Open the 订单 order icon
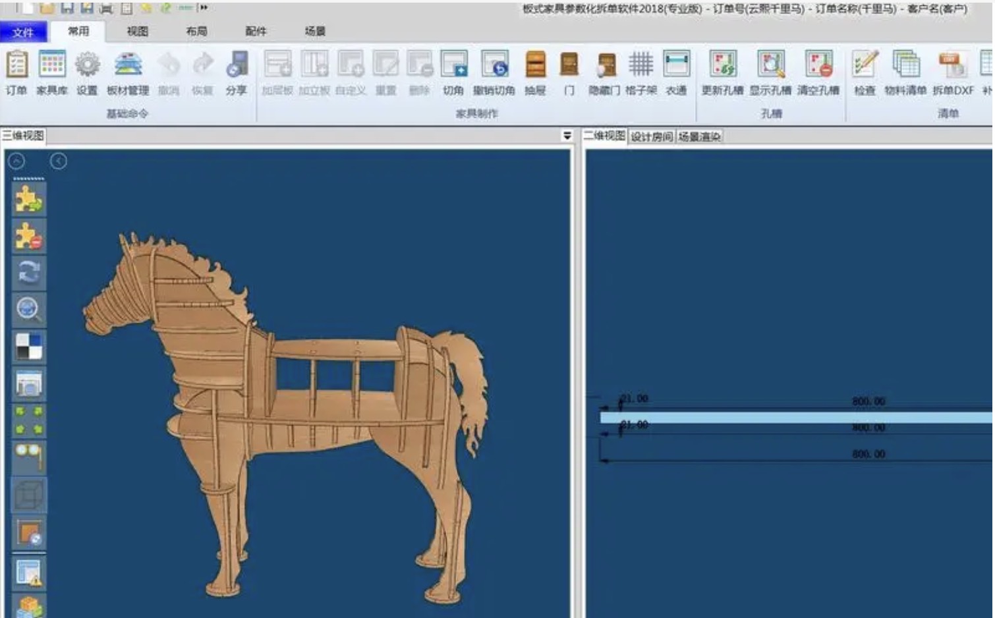Image resolution: width=995 pixels, height=618 pixels. pyautogui.click(x=16, y=72)
